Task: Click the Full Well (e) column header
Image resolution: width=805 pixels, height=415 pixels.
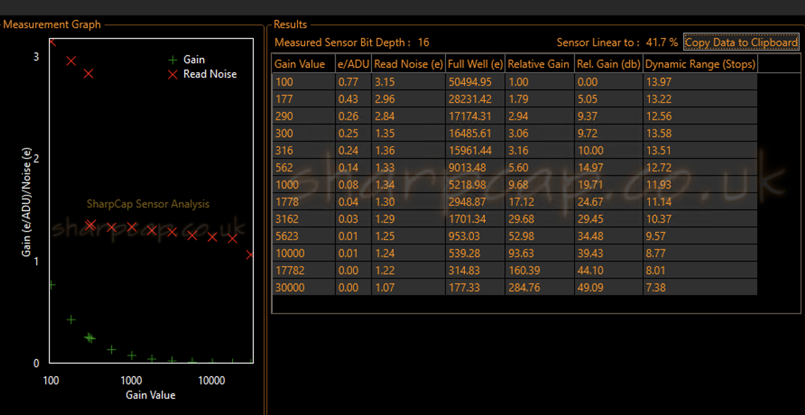Action: tap(475, 64)
